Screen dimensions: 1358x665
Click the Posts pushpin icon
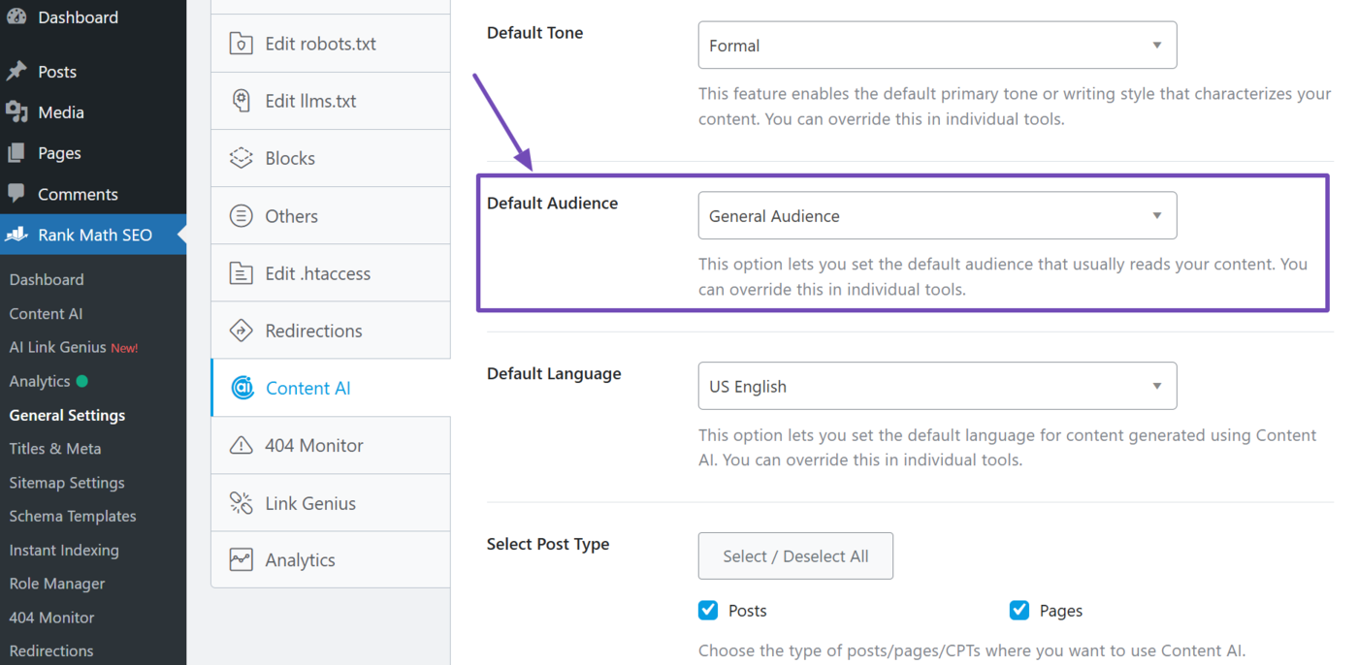click(16, 72)
